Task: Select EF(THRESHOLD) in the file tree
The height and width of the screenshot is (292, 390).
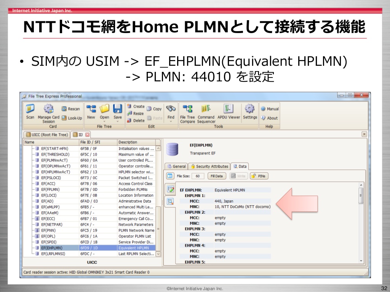Action: pos(55,154)
